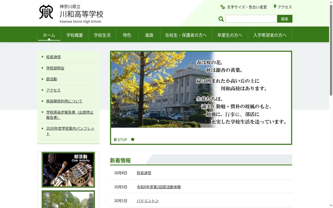Screen dimensions: 333x208
Task: Click the 川和高等学校 school name title
Action: 81,14
